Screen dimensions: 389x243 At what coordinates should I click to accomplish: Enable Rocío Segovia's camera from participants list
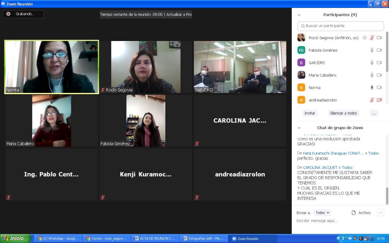coord(378,38)
